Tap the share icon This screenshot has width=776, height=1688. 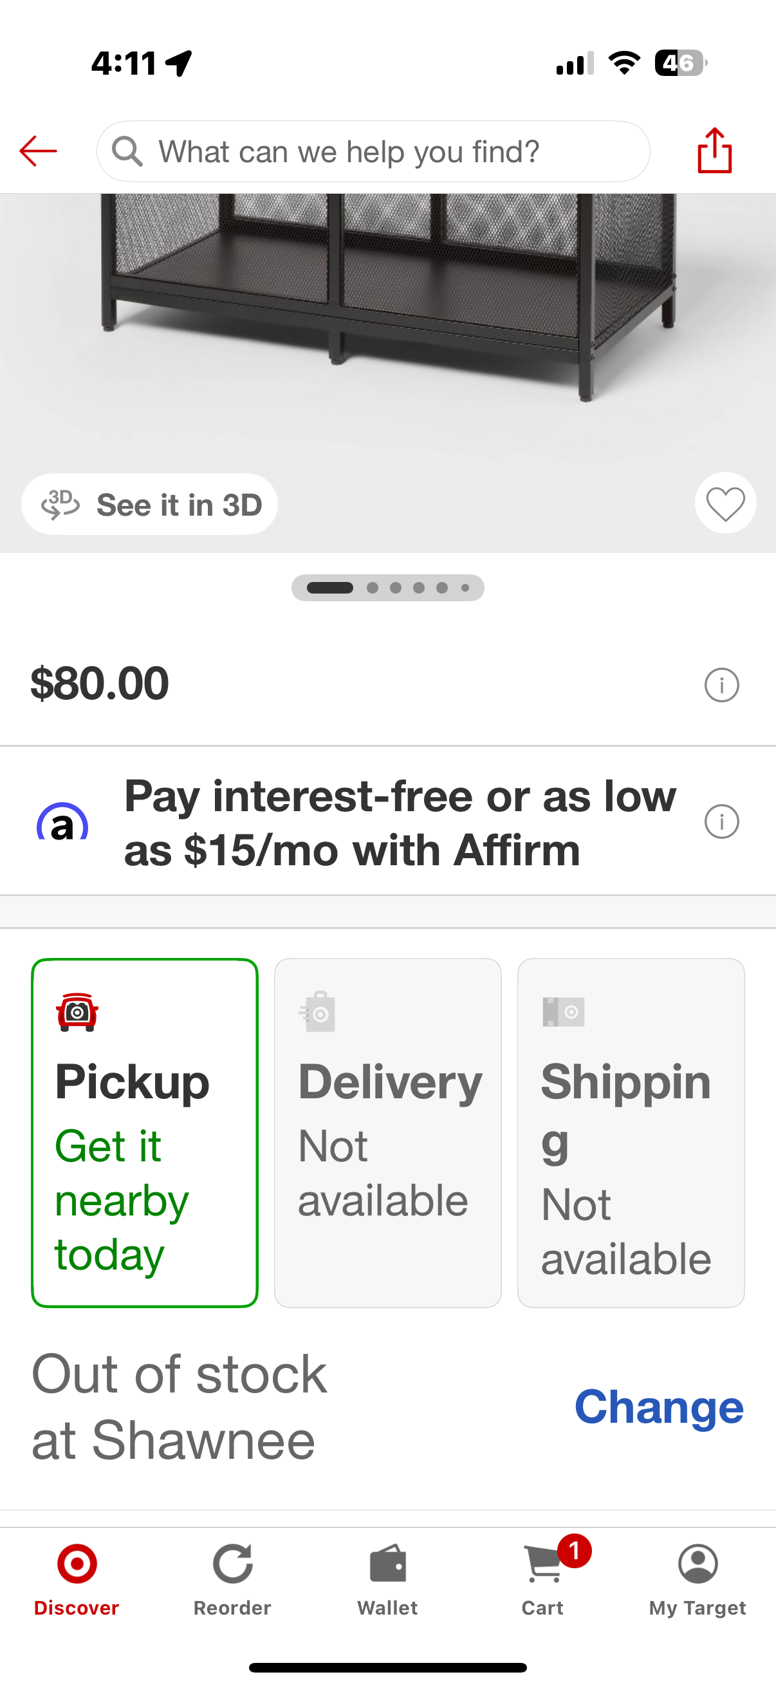pyautogui.click(x=714, y=151)
